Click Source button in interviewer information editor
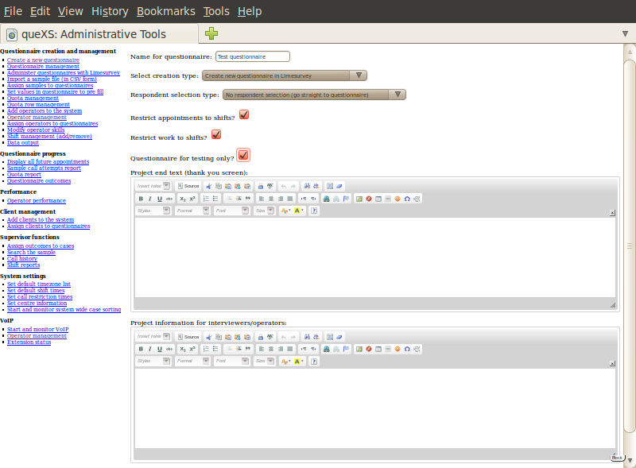 coord(188,336)
